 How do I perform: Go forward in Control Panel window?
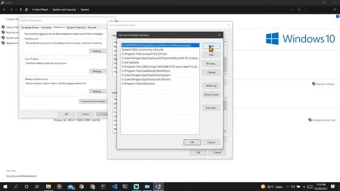(x=11, y=10)
